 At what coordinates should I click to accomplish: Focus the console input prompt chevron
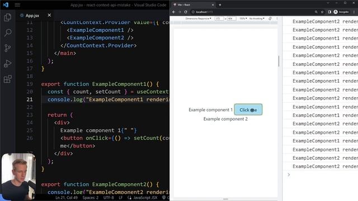[289, 175]
